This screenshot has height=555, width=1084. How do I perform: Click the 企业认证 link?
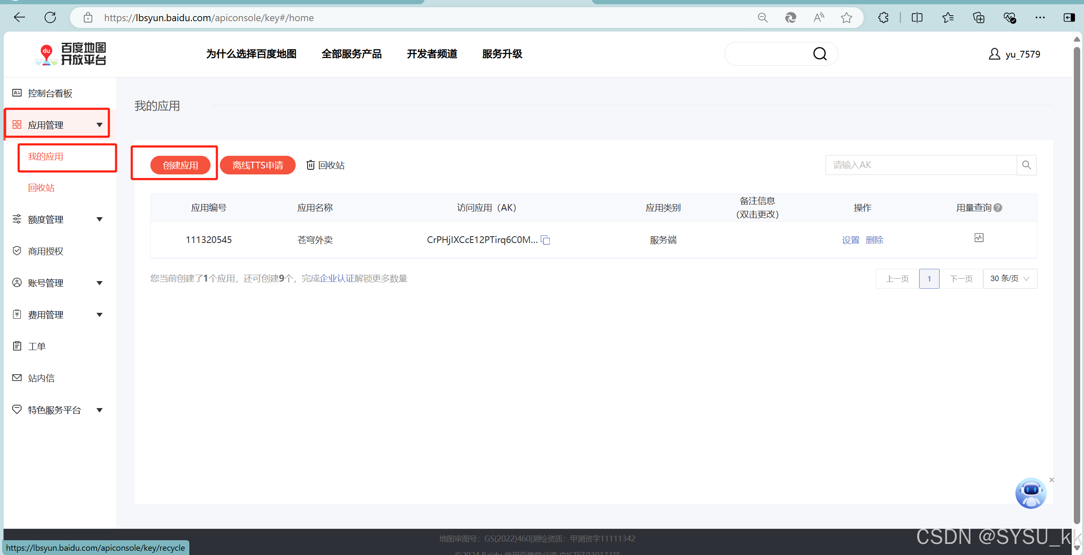click(336, 279)
